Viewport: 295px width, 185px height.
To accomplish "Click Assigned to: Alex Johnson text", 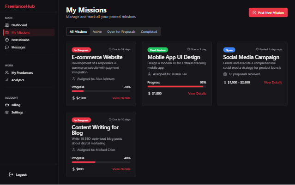I will 96,78.
